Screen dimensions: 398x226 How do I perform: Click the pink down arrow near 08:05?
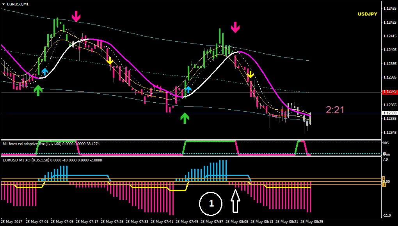235,27
